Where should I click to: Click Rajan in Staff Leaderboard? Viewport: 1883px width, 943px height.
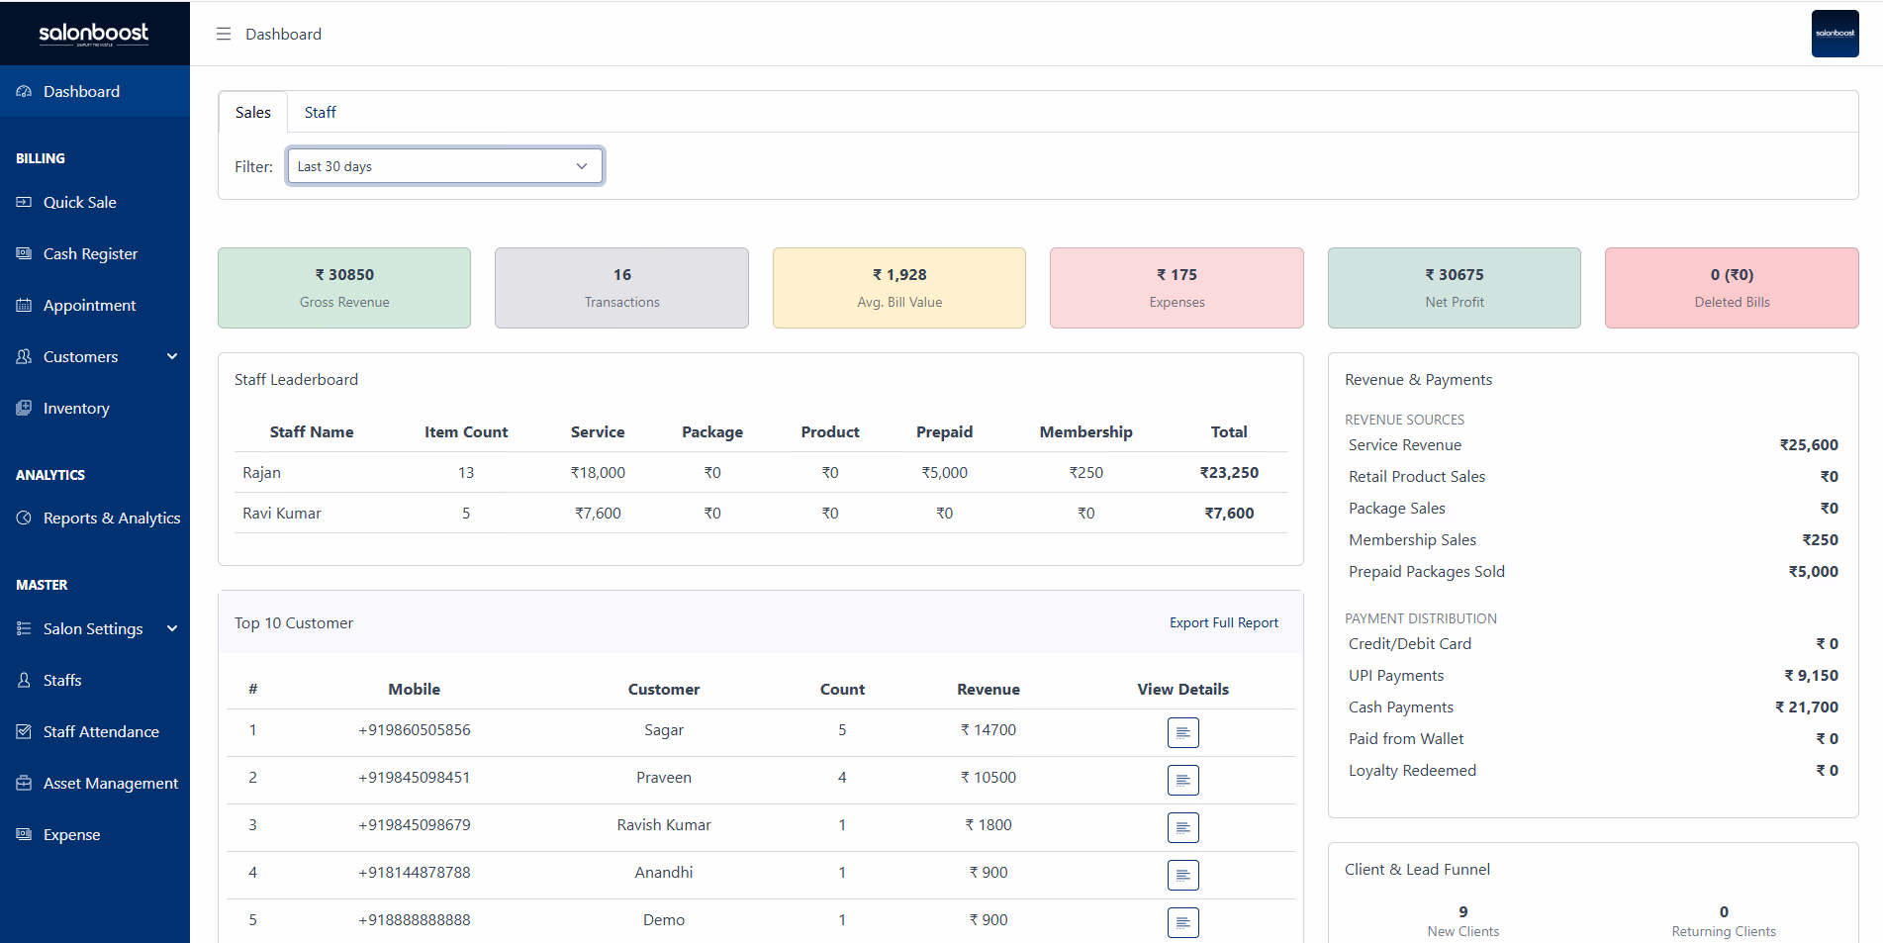point(262,473)
